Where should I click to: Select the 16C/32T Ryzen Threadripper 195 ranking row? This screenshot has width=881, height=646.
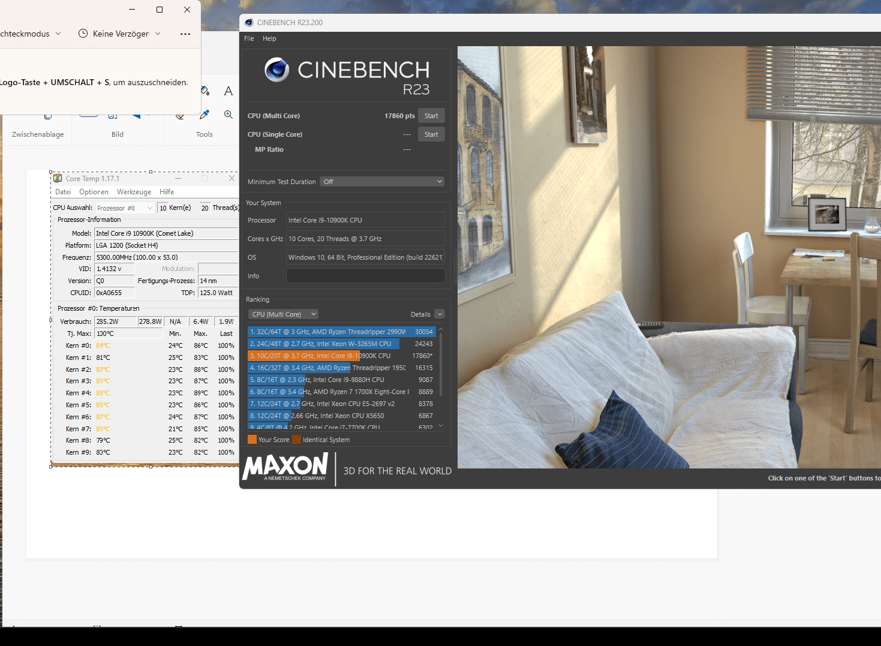point(341,368)
